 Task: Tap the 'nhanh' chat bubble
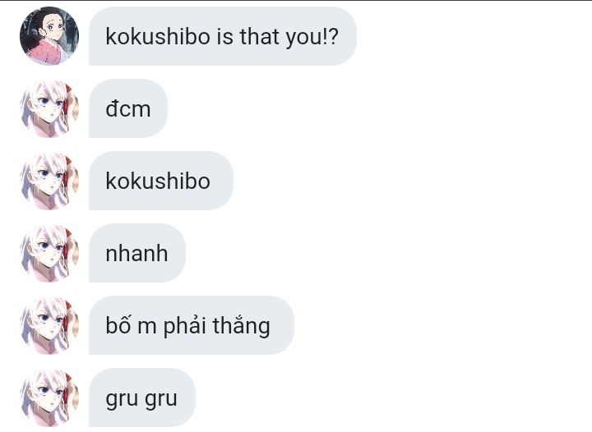coord(137,253)
